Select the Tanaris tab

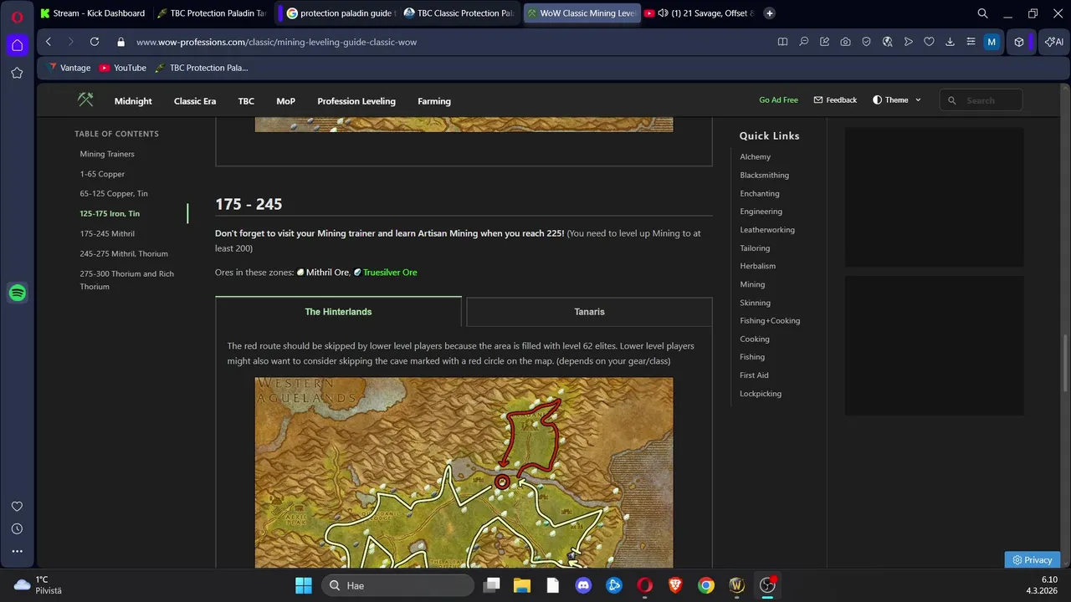pyautogui.click(x=589, y=312)
